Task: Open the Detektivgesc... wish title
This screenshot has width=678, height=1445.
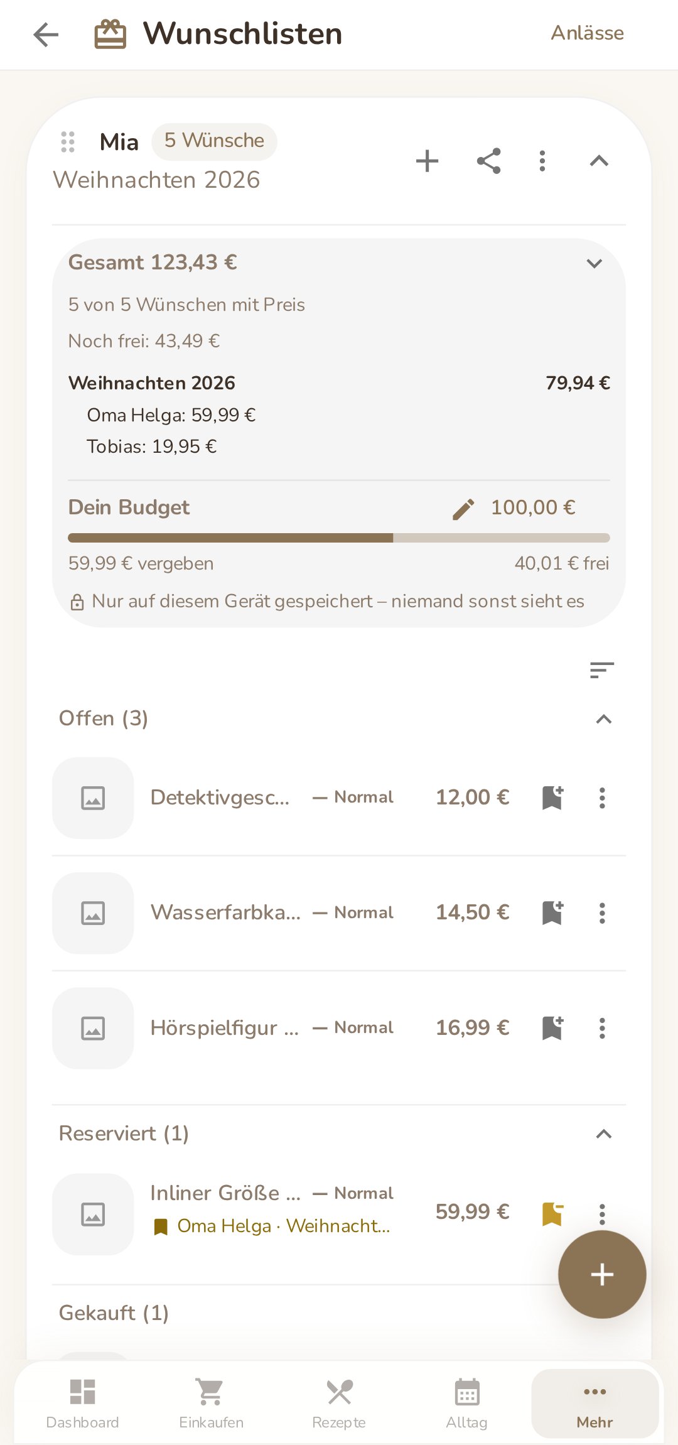Action: 220,798
